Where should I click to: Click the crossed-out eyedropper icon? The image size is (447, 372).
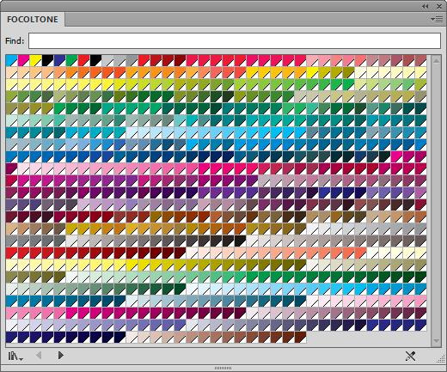click(410, 356)
